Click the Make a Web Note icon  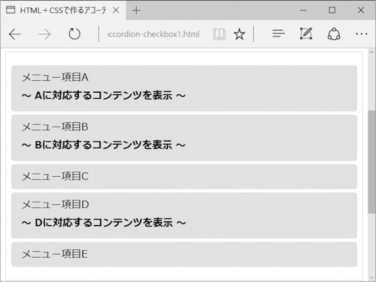coord(305,34)
